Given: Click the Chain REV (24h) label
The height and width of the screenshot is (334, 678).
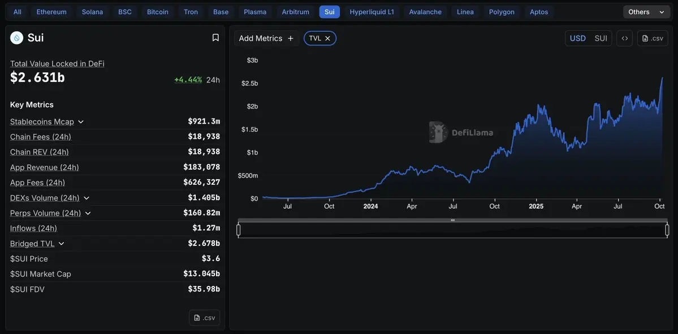Looking at the screenshot, I should (x=40, y=152).
